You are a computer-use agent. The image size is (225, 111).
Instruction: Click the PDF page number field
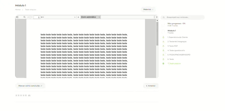click(37, 17)
